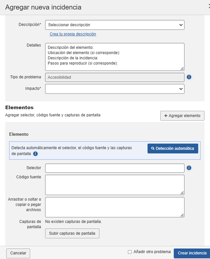The height and width of the screenshot is (259, 210).
Task: Focus the Selector input field
Action: point(114,168)
